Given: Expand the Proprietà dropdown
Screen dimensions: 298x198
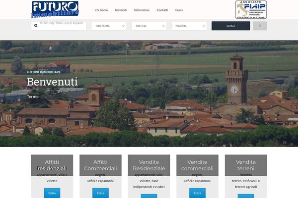Looking at the screenshot, I should tap(189, 26).
